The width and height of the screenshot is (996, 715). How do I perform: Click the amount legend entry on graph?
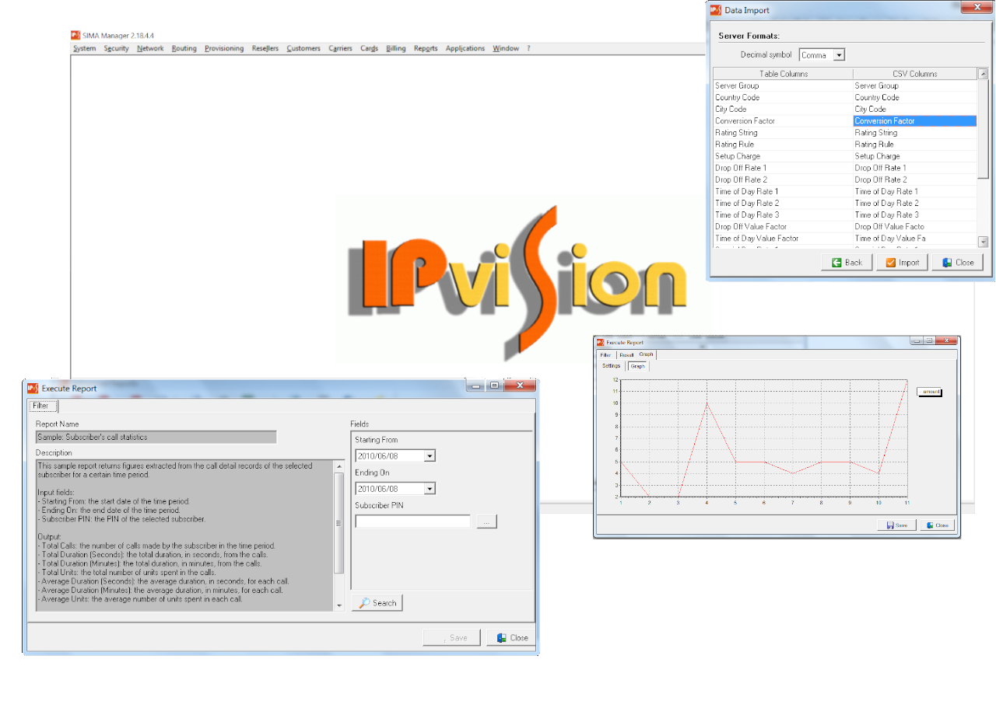tap(930, 392)
